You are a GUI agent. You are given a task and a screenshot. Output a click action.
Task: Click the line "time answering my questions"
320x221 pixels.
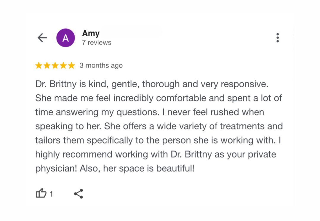click(x=150, y=112)
